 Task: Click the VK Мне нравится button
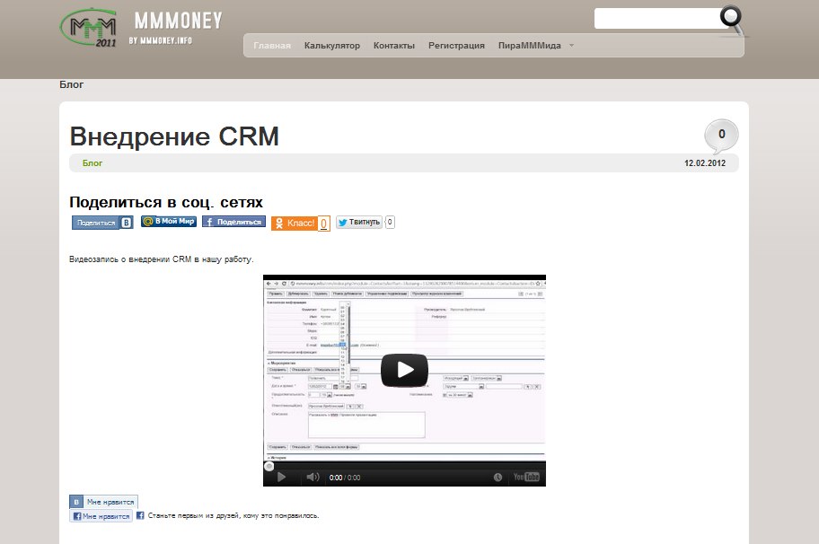(103, 502)
